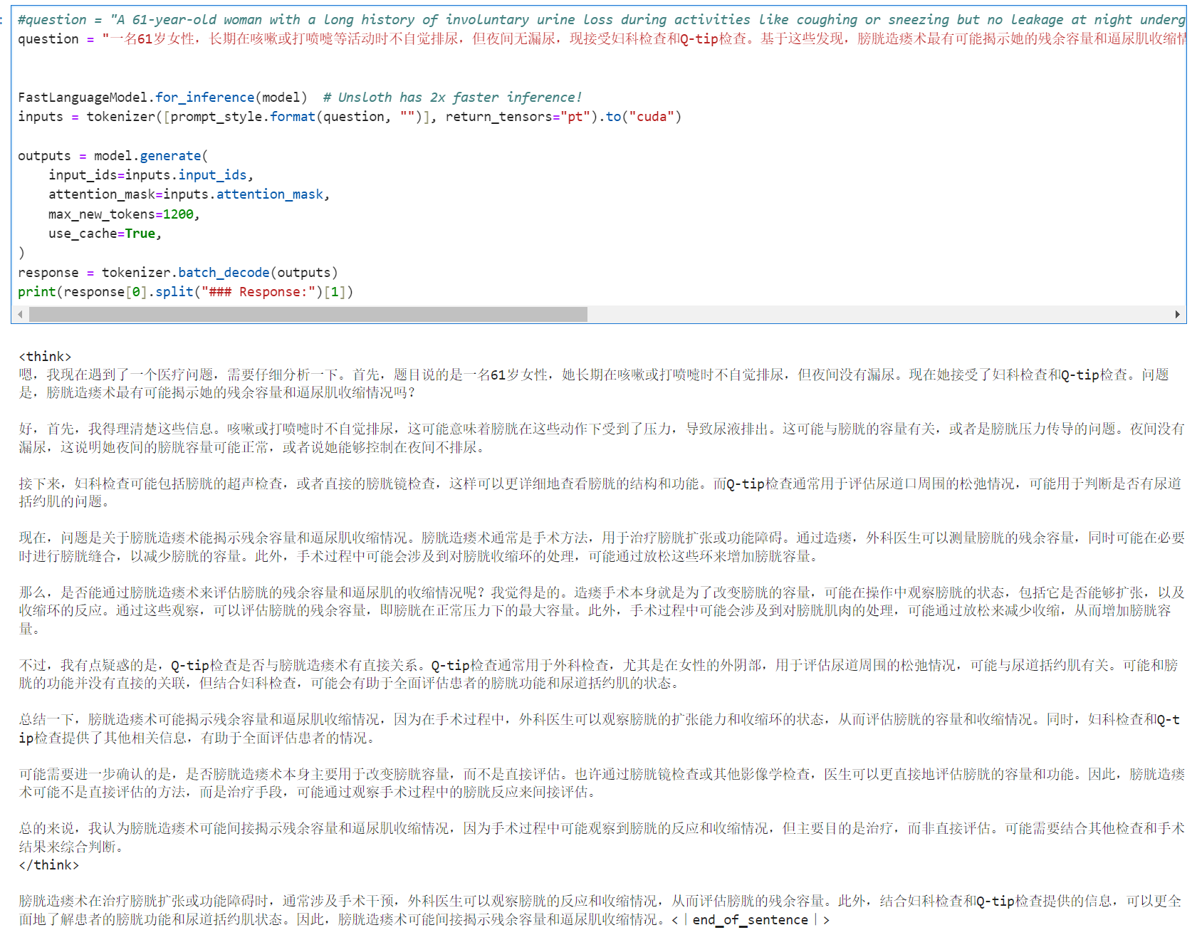Click the commented "#question" line in code

602,19
